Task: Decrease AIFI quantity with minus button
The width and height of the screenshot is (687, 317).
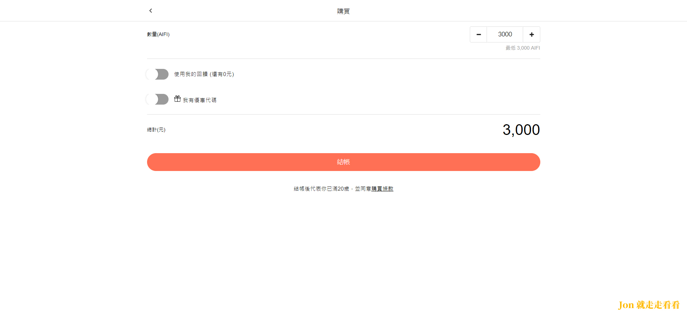Action: point(478,35)
